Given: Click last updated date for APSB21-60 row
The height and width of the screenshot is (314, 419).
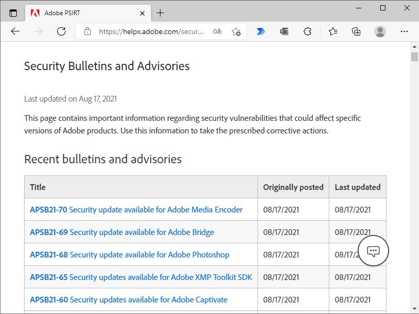Looking at the screenshot, I should click(x=352, y=299).
